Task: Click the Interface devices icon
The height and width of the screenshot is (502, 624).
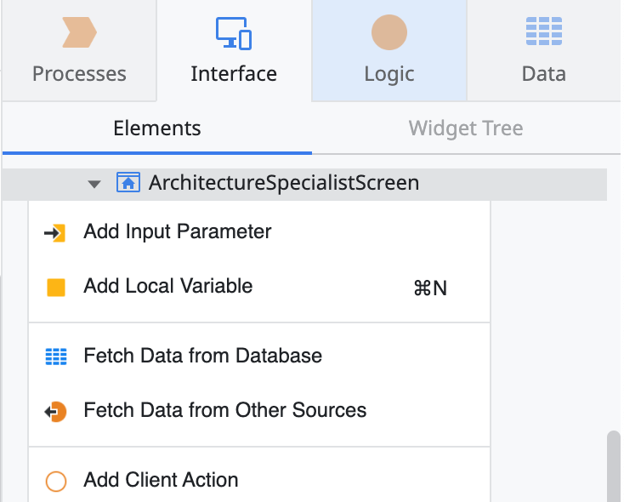Action: [x=233, y=32]
